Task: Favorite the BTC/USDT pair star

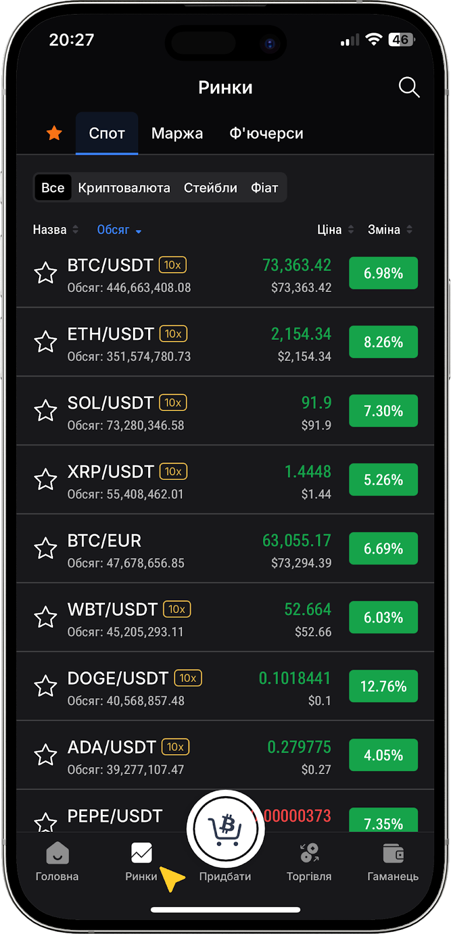Action: click(46, 273)
